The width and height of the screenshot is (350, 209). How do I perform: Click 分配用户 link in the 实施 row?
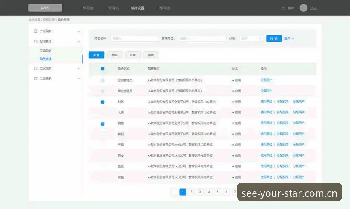(x=299, y=177)
